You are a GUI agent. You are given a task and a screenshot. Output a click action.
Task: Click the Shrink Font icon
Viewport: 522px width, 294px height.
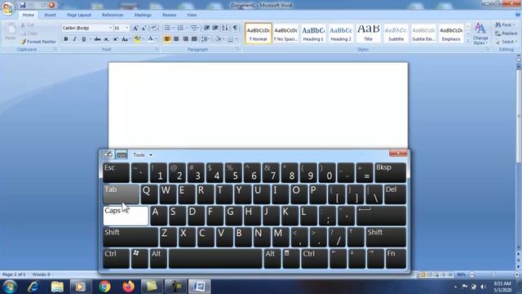144,28
